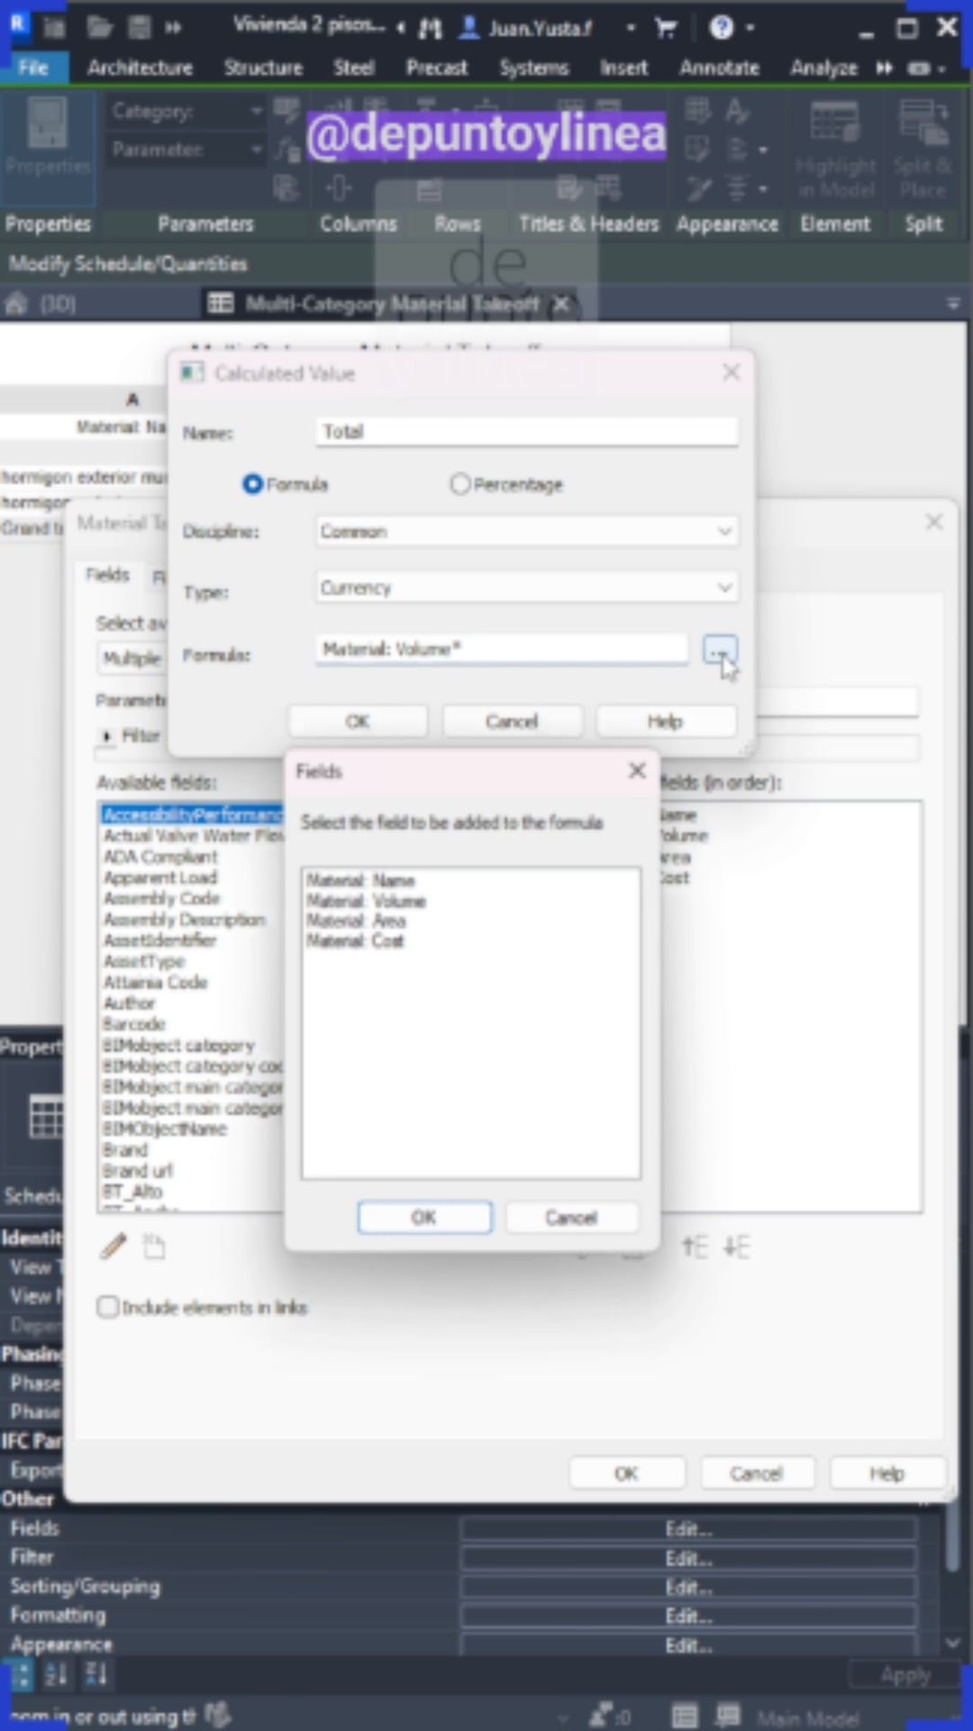
Task: Close the Calculated Value dialog
Action: 732,372
